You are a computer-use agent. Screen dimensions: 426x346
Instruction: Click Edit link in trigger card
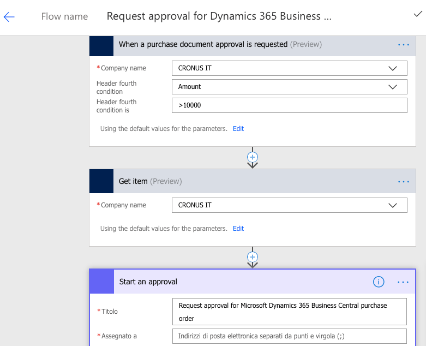coord(238,129)
